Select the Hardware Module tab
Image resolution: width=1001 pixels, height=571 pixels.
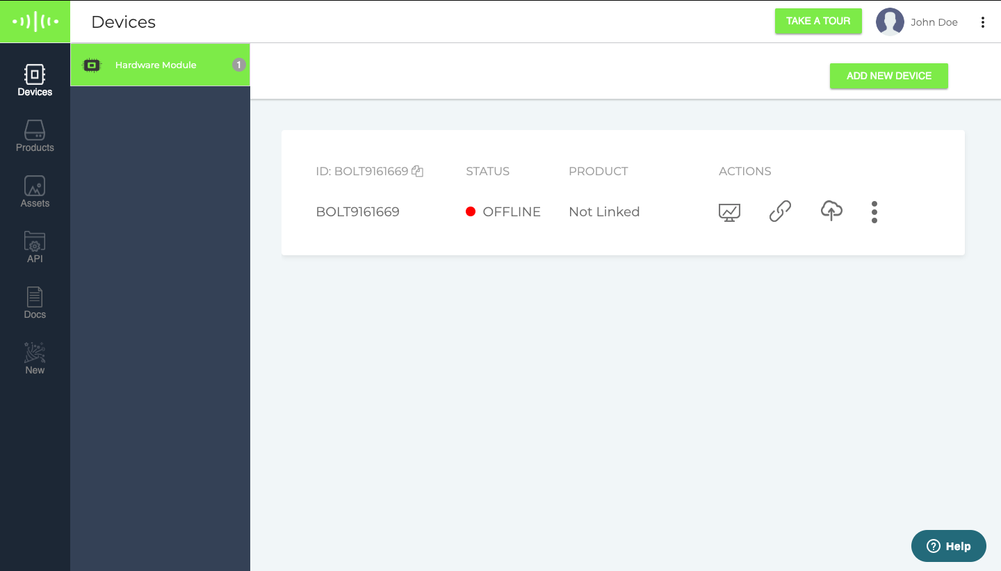160,65
